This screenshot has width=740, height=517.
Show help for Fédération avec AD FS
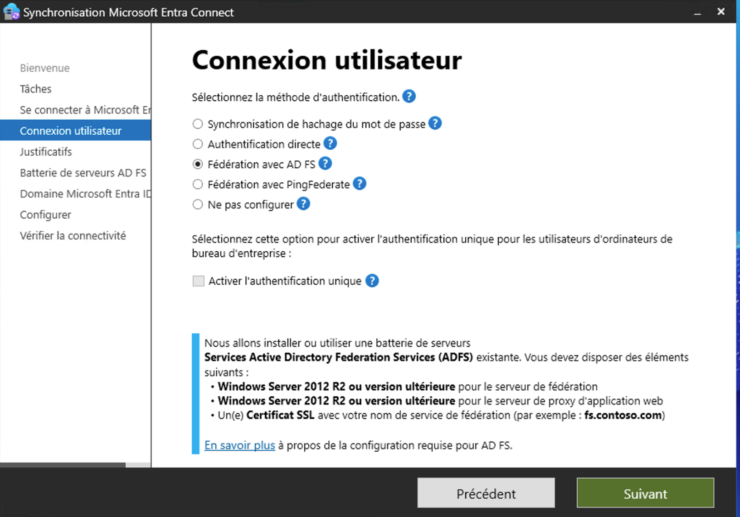tap(325, 164)
